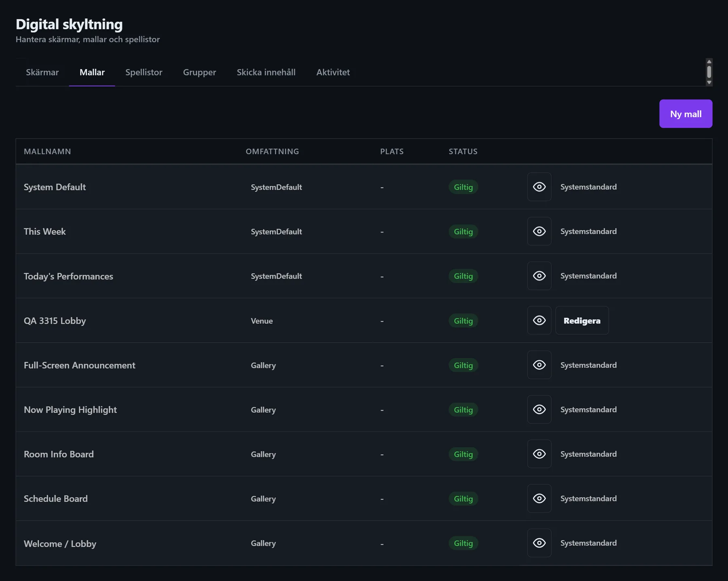728x581 pixels.
Task: Preview the This Week template
Action: 539,231
